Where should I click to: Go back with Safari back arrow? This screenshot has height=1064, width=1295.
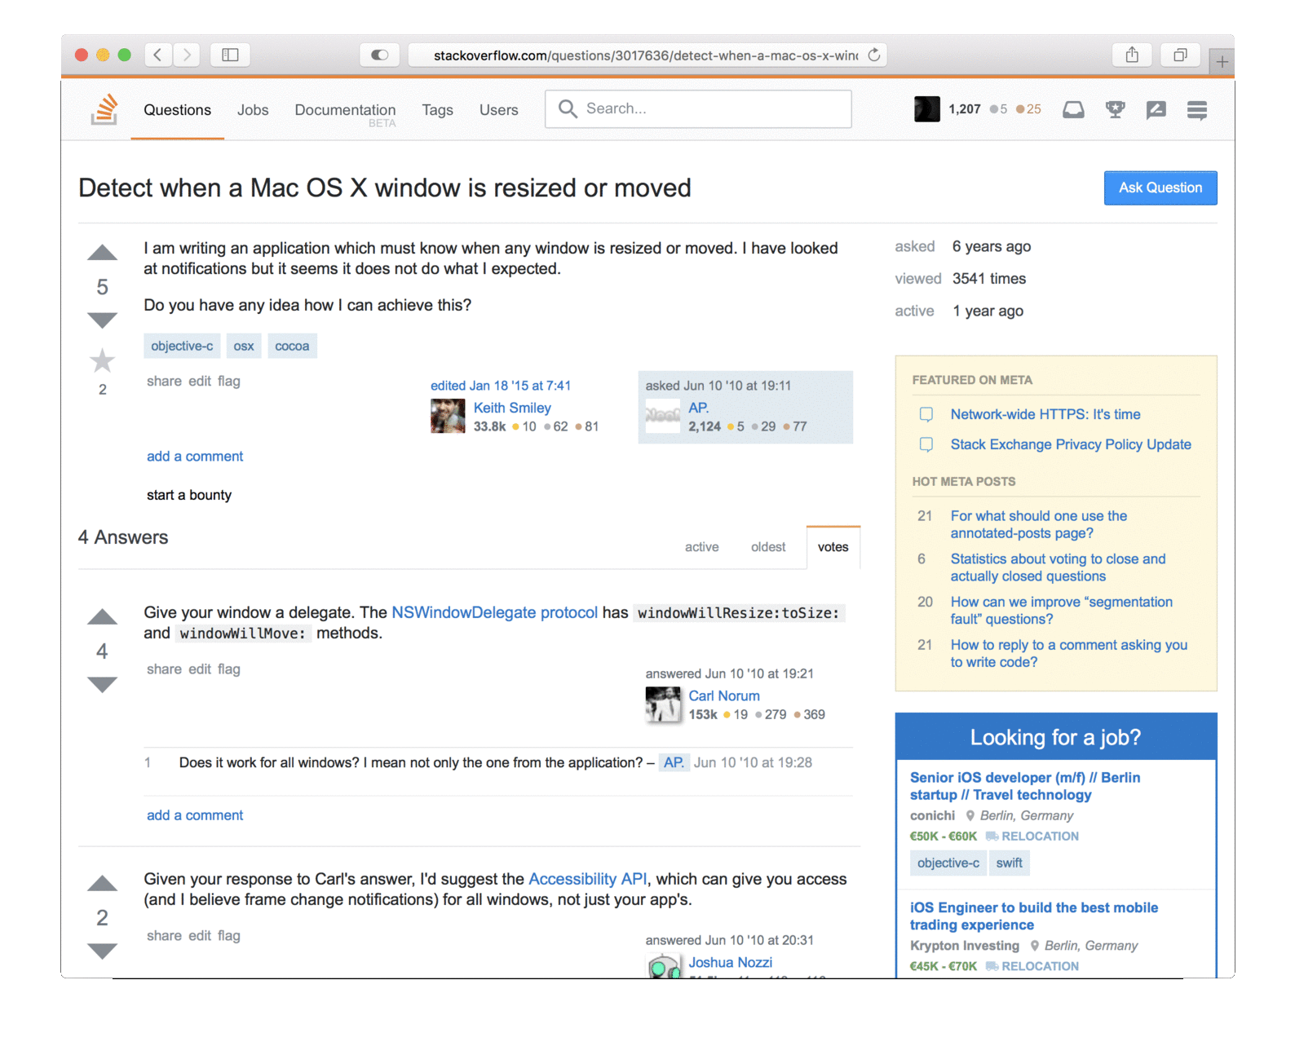point(158,55)
